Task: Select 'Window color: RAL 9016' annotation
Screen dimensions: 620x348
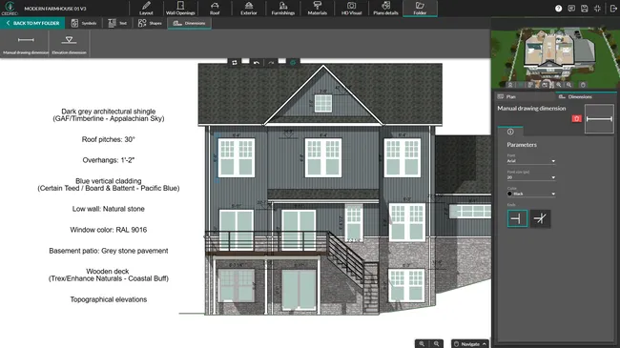Action: [x=109, y=230]
